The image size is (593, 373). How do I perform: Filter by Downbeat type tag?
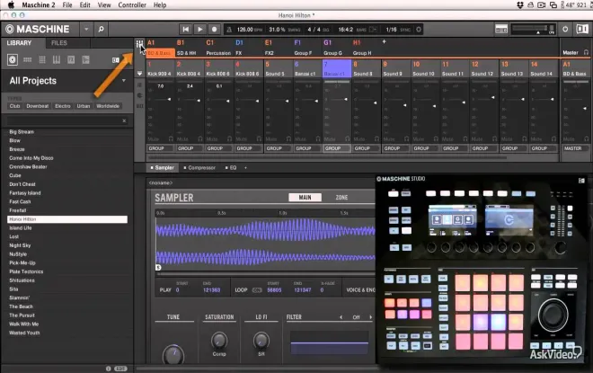point(38,106)
